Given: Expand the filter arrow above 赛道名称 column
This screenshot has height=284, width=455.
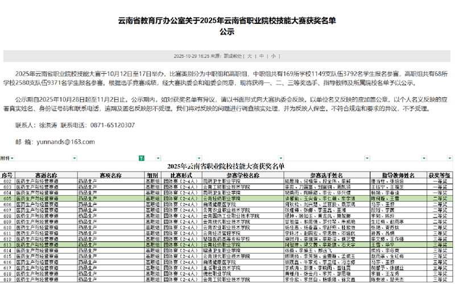Looking at the screenshot, I should pyautogui.click(x=75, y=158).
